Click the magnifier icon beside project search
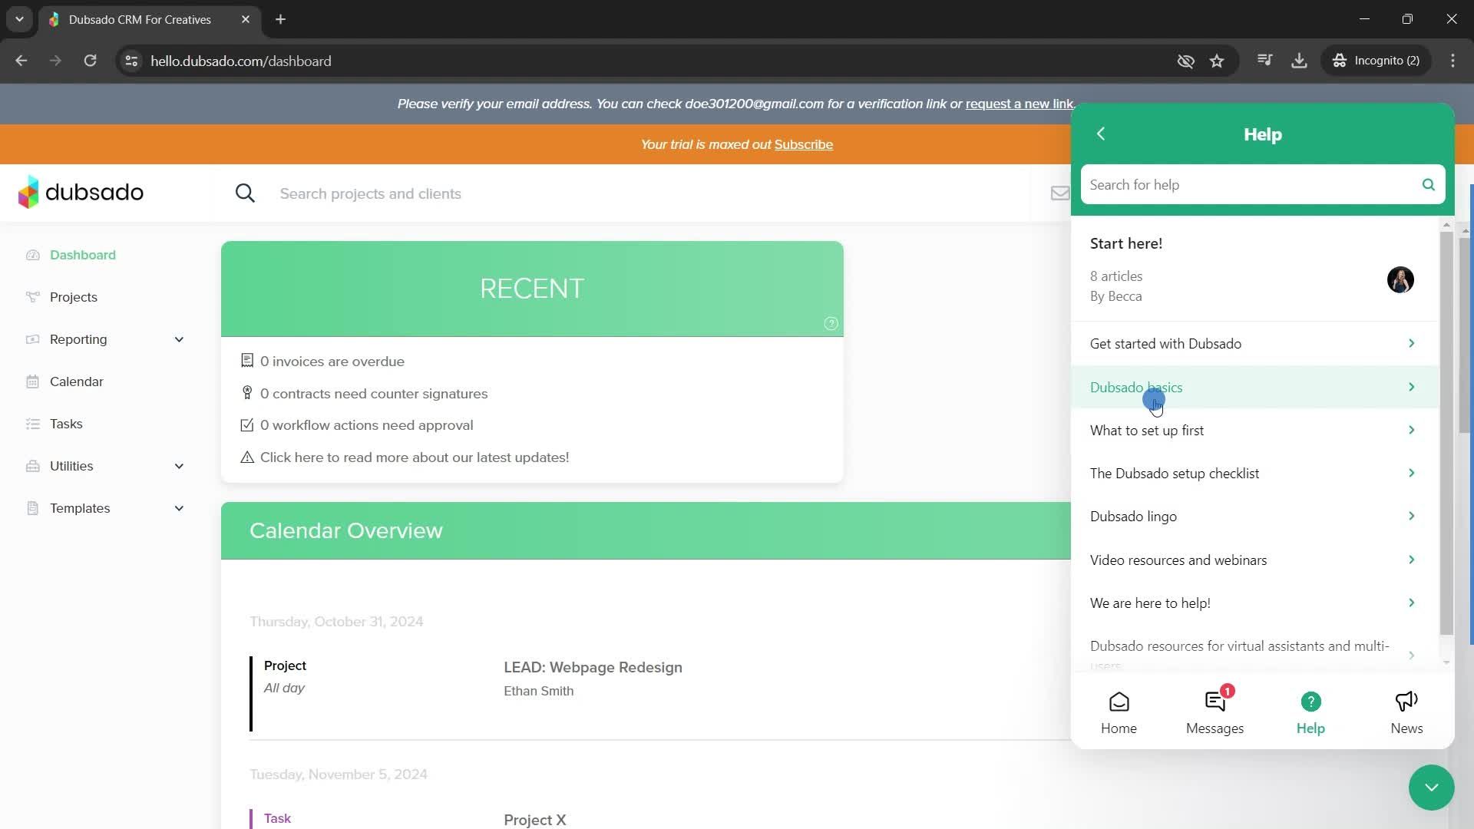 (x=245, y=193)
